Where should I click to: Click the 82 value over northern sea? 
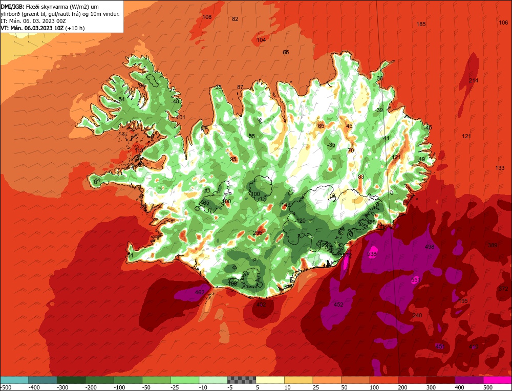235,19
